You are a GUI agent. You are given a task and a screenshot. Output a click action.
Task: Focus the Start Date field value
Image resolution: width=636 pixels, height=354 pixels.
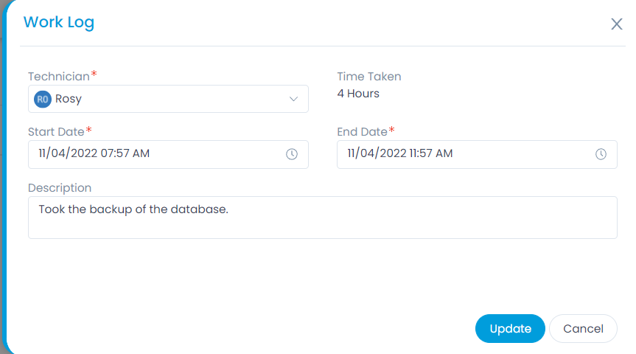point(94,153)
